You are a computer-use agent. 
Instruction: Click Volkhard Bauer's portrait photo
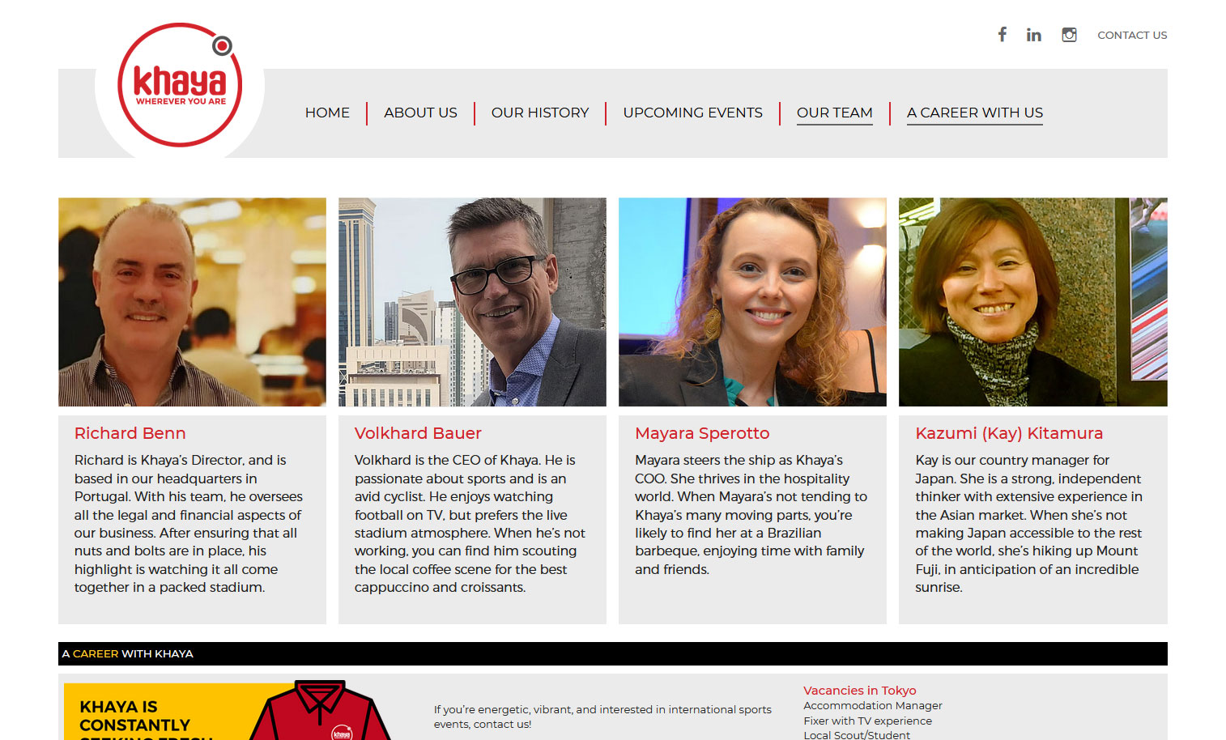point(472,302)
